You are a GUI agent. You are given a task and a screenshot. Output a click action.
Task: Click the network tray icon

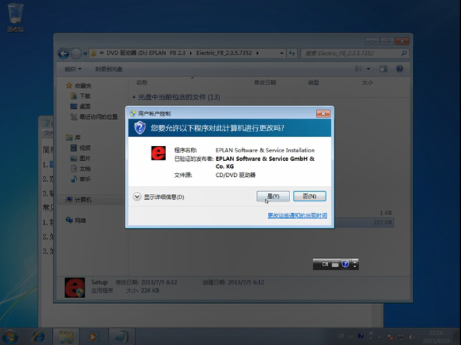(x=401, y=337)
